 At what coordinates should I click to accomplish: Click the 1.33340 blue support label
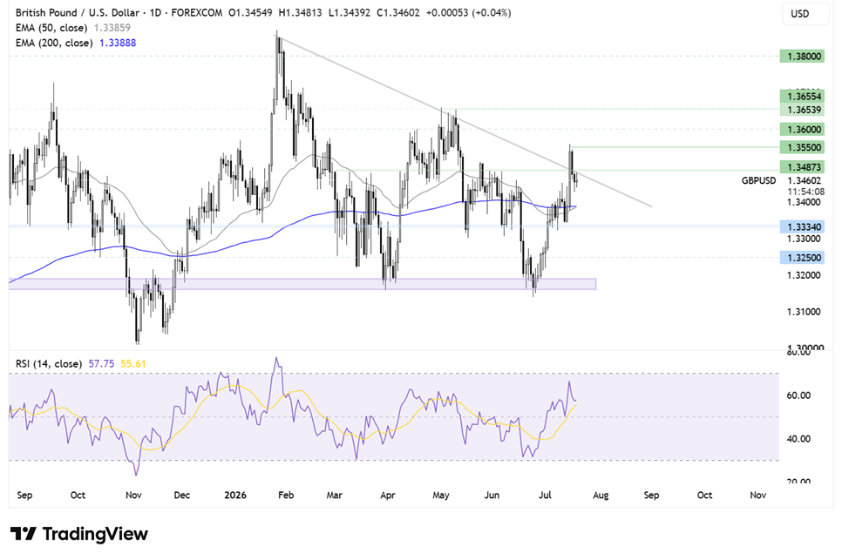pyautogui.click(x=802, y=227)
